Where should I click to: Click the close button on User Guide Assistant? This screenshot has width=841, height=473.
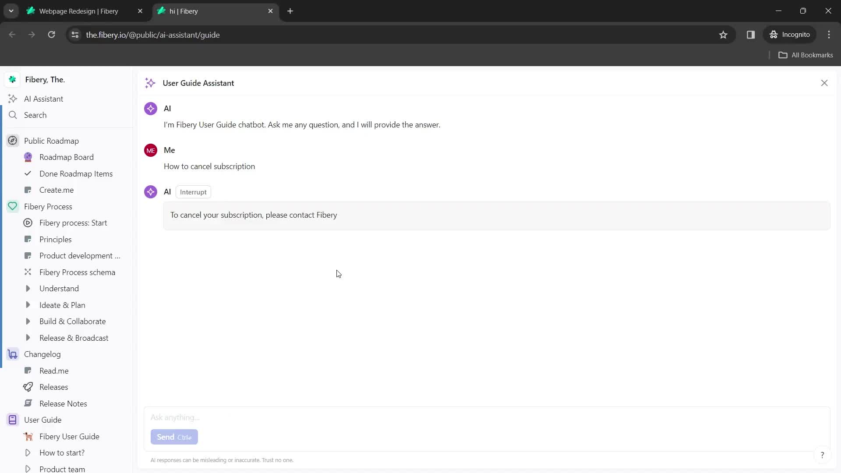[824, 83]
